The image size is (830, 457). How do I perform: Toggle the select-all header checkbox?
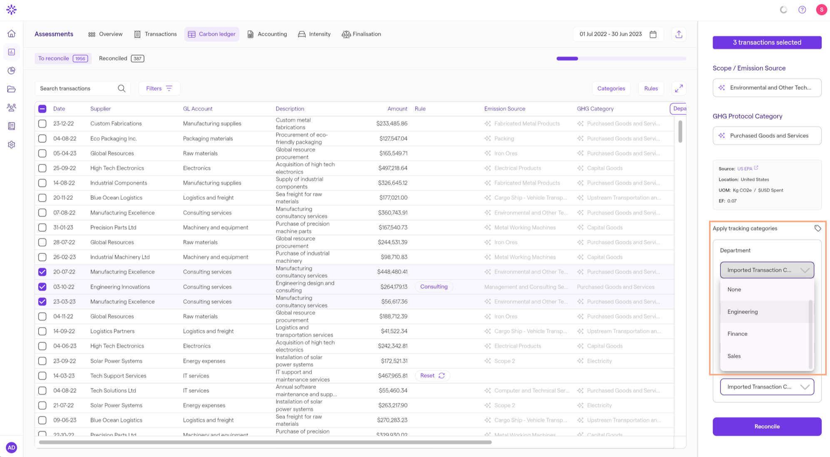42,109
